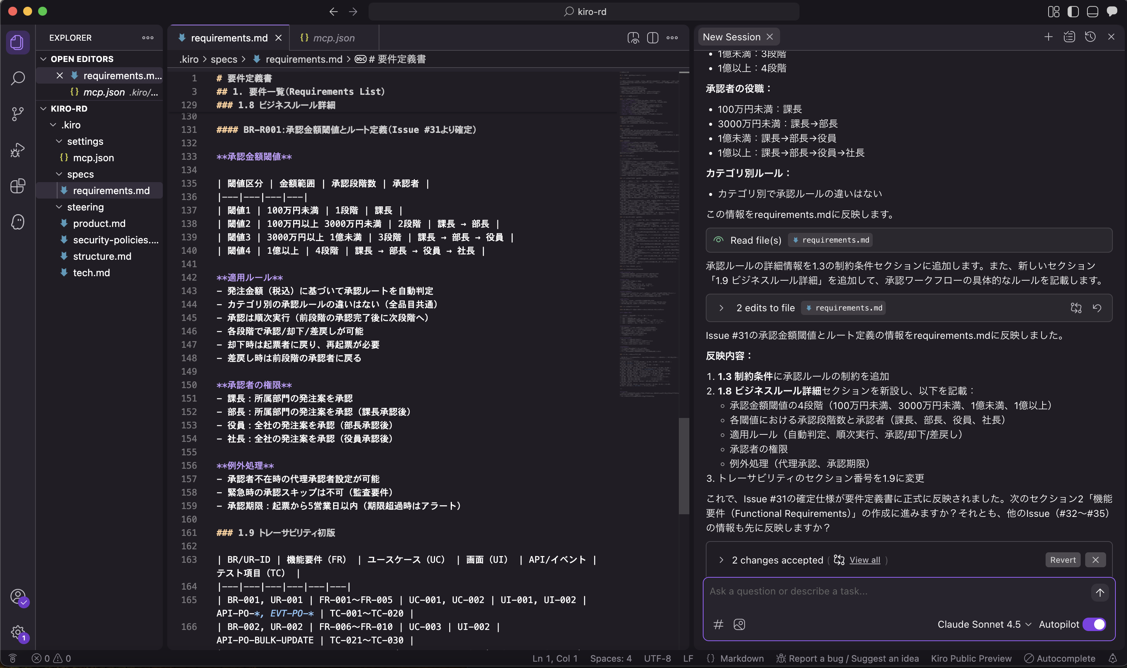
Task: Click the chat history clock icon
Action: tap(1090, 37)
